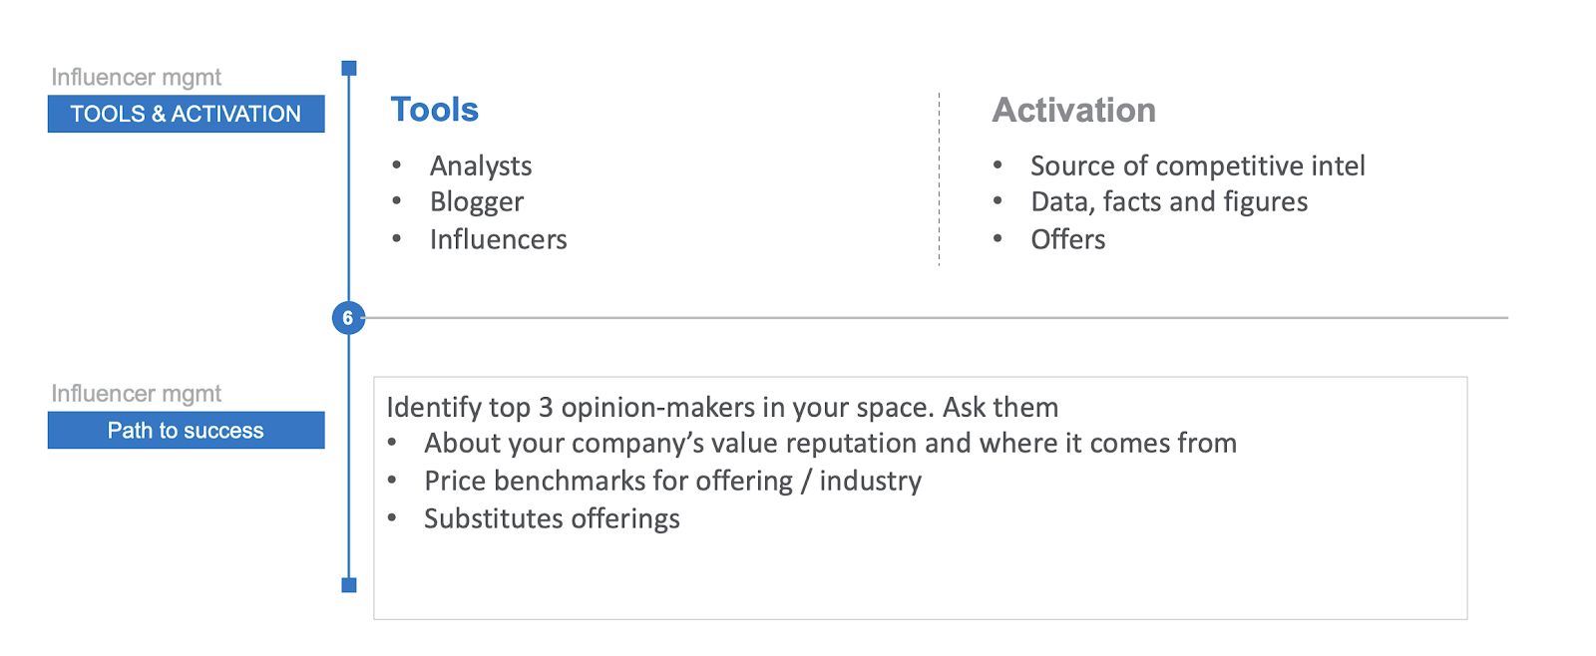Select the Activation heading
This screenshot has width=1596, height=656.
[x=1073, y=110]
